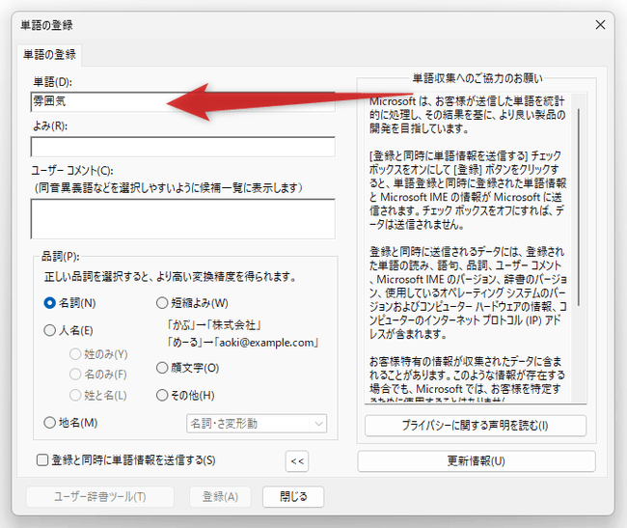
Task: Click the 単語収集へのご協力のお願い heading
Action: [477, 78]
